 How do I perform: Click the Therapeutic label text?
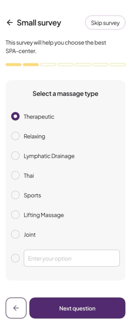pos(39,117)
